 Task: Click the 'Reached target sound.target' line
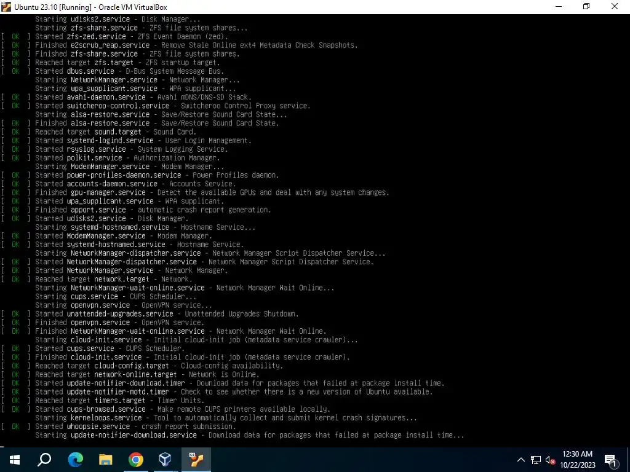98,132
